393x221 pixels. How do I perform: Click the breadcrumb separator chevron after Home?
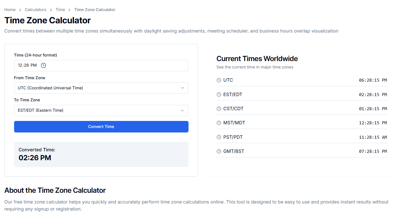(20, 10)
